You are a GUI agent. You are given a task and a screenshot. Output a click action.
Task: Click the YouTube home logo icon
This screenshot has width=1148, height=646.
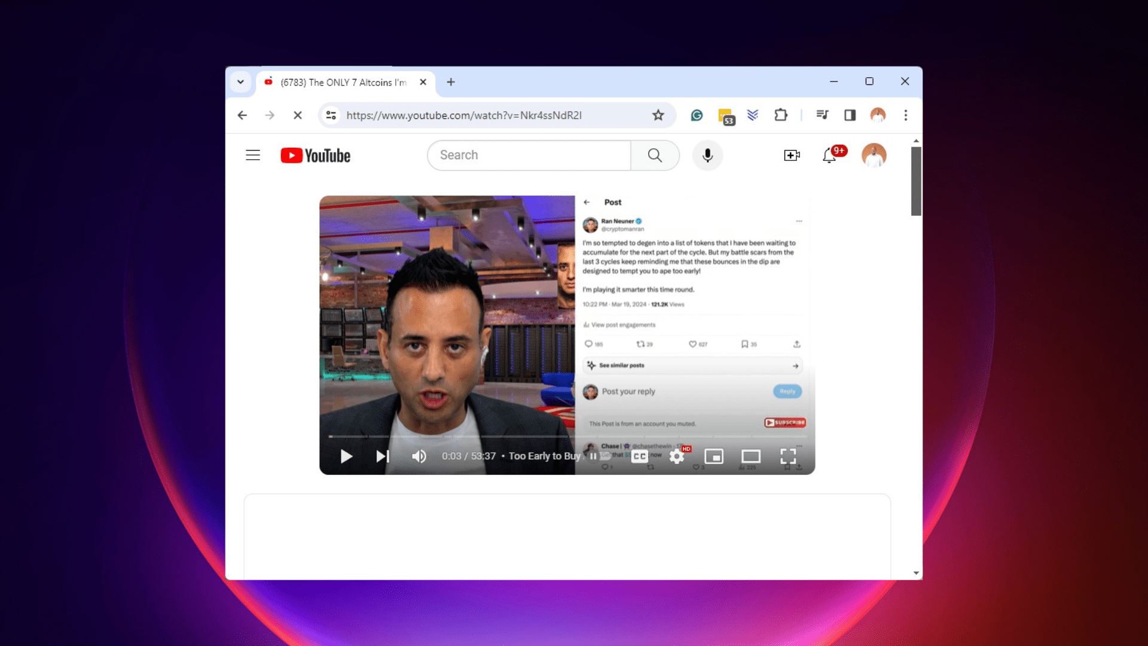pos(314,154)
